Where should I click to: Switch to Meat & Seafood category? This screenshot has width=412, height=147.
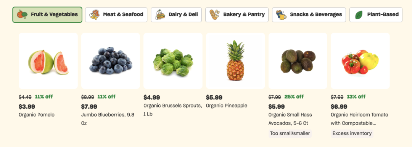116,15
